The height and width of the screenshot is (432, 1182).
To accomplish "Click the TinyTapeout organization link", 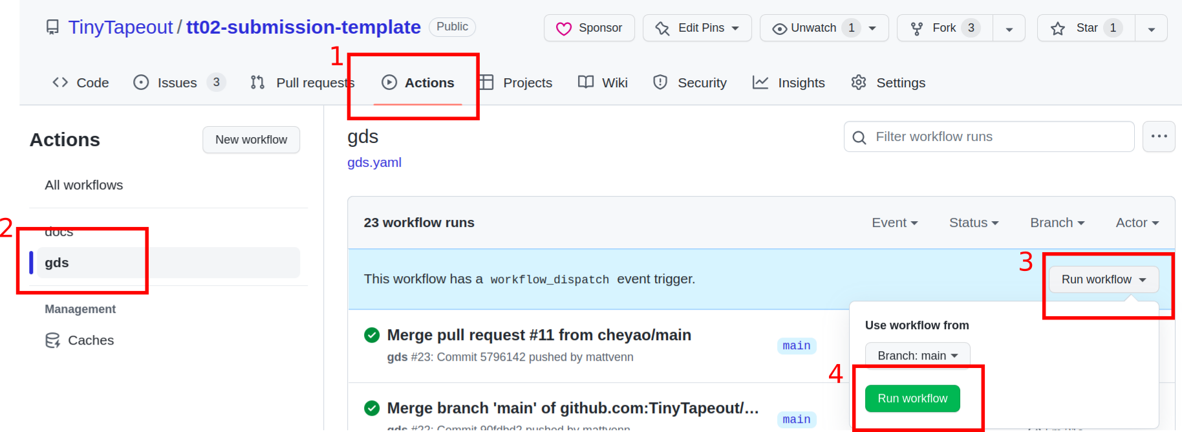I will pos(120,27).
